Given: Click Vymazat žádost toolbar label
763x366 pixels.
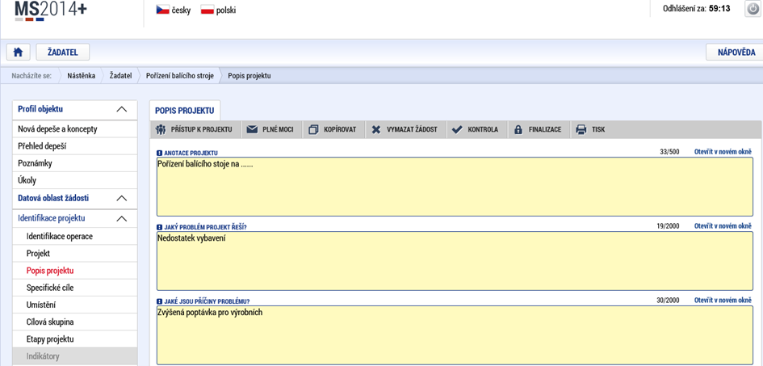Looking at the screenshot, I should [x=412, y=129].
